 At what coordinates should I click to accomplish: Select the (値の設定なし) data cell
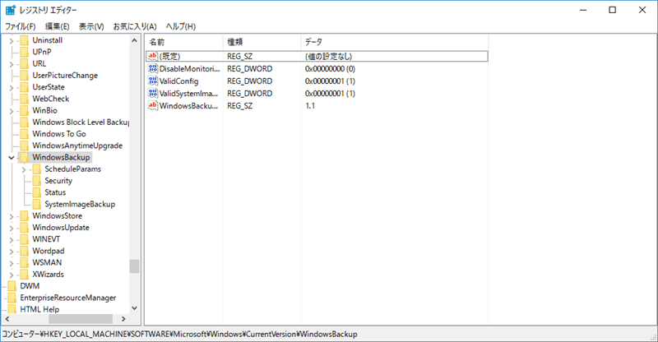(328, 56)
